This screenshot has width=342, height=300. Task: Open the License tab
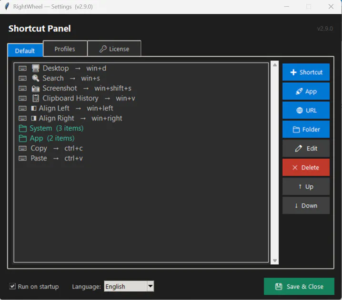pos(114,49)
